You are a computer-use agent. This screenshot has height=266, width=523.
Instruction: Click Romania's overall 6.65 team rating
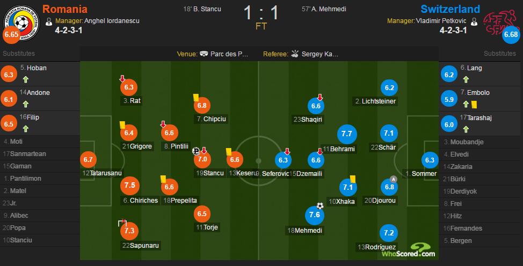[11, 34]
